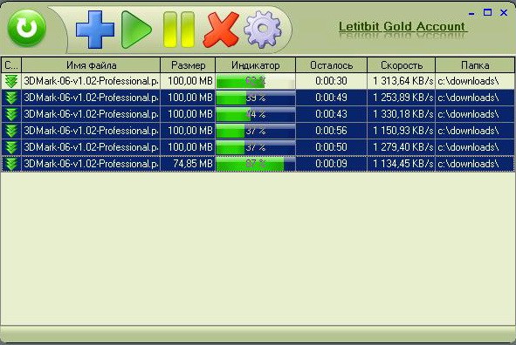The image size is (516, 345).
Task: Open the Letitbit Gold Account link
Action: (x=402, y=27)
